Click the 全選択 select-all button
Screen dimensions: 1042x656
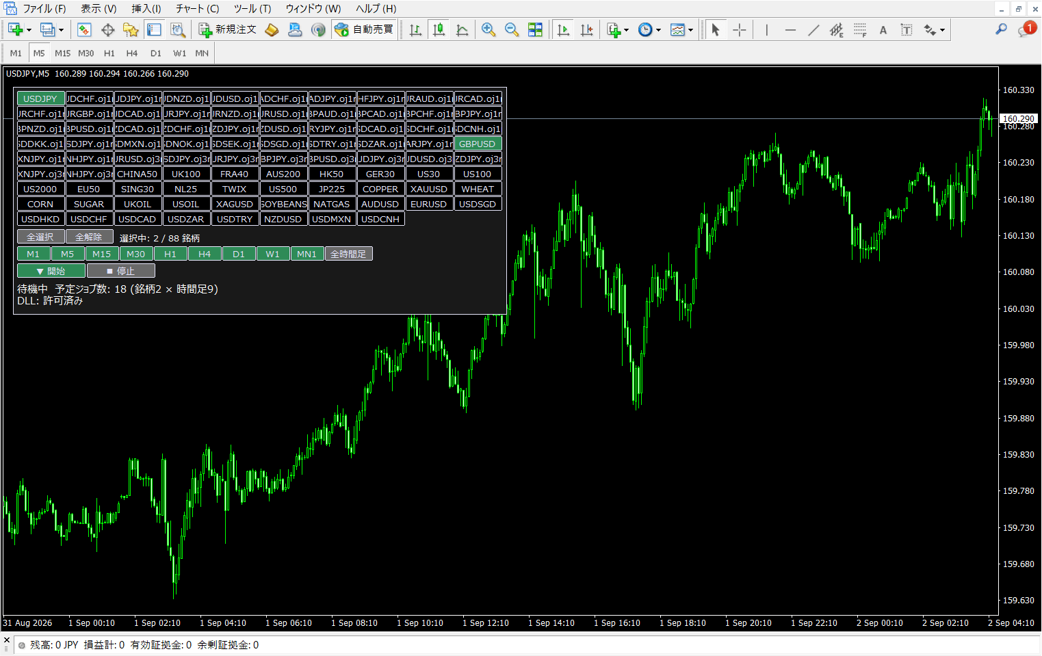click(x=40, y=237)
